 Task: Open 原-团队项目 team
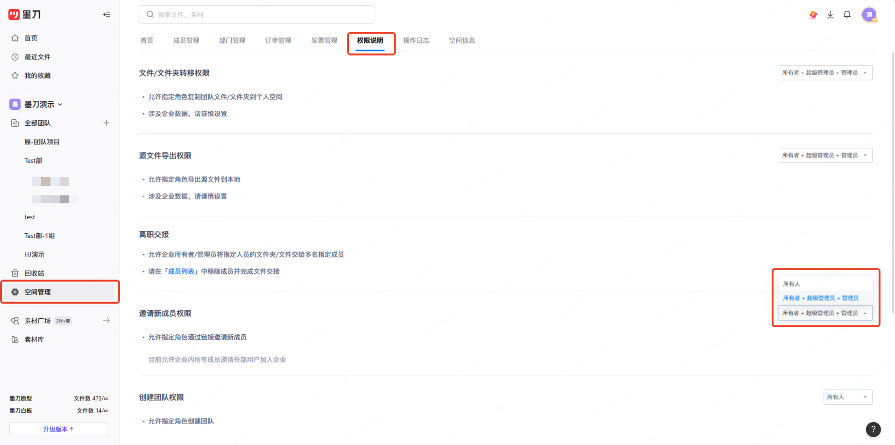click(x=42, y=142)
